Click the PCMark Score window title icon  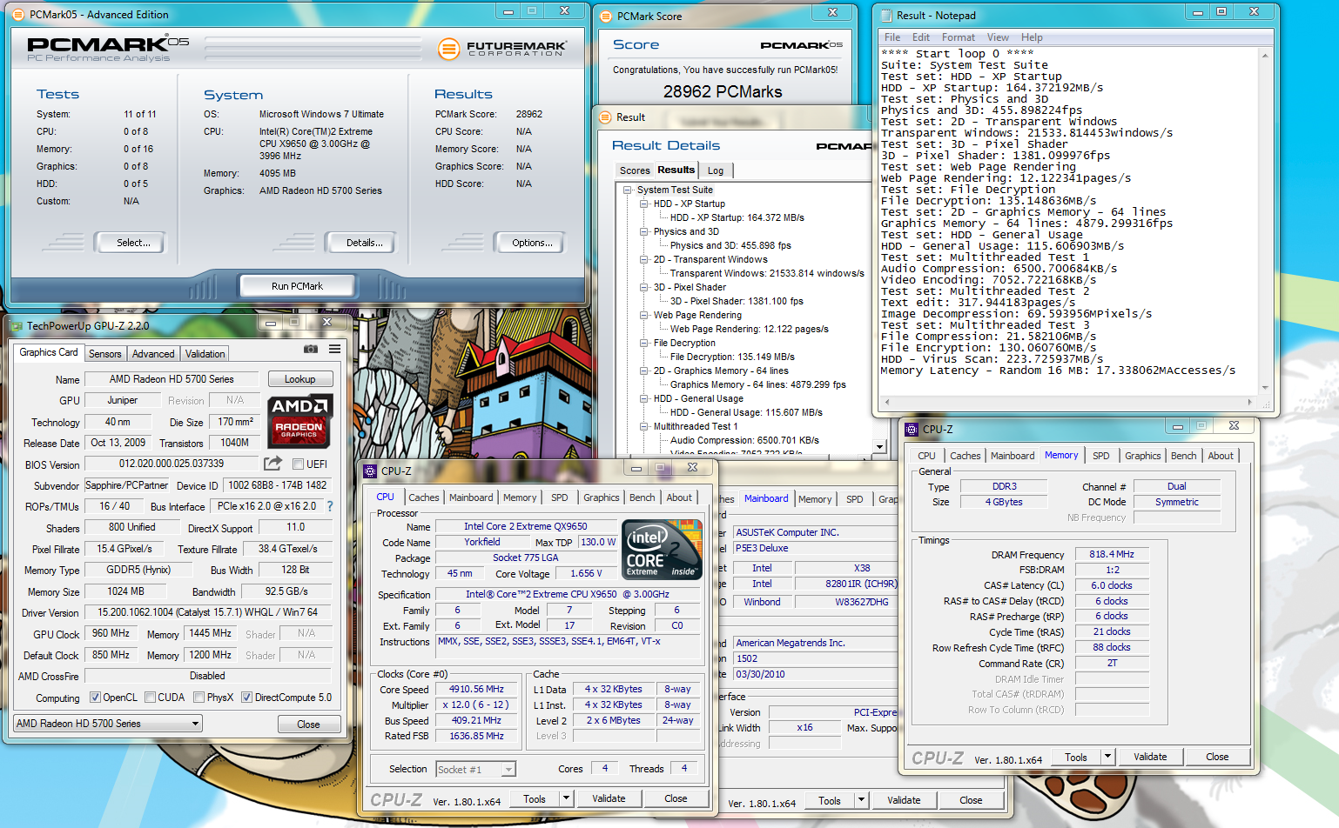click(606, 16)
